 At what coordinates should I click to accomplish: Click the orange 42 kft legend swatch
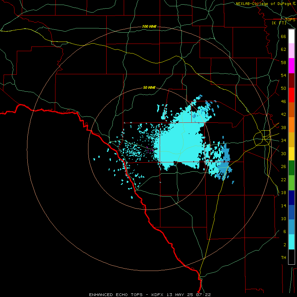pyautogui.click(x=291, y=125)
